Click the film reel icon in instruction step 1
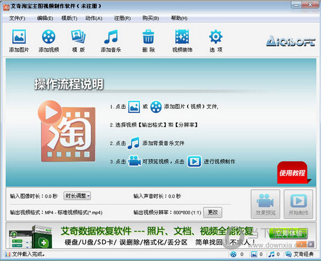321x261 pixels. pyautogui.click(x=156, y=107)
